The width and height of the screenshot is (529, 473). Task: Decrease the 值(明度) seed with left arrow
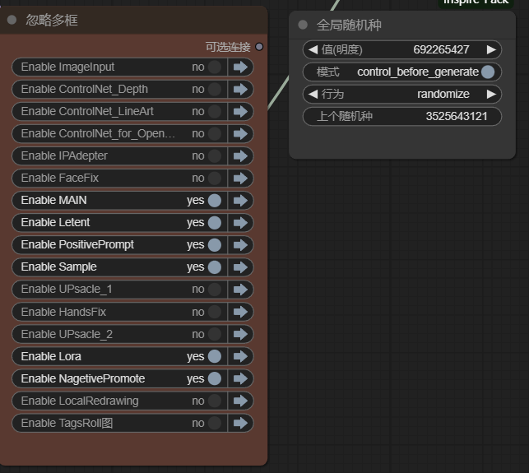click(x=313, y=49)
